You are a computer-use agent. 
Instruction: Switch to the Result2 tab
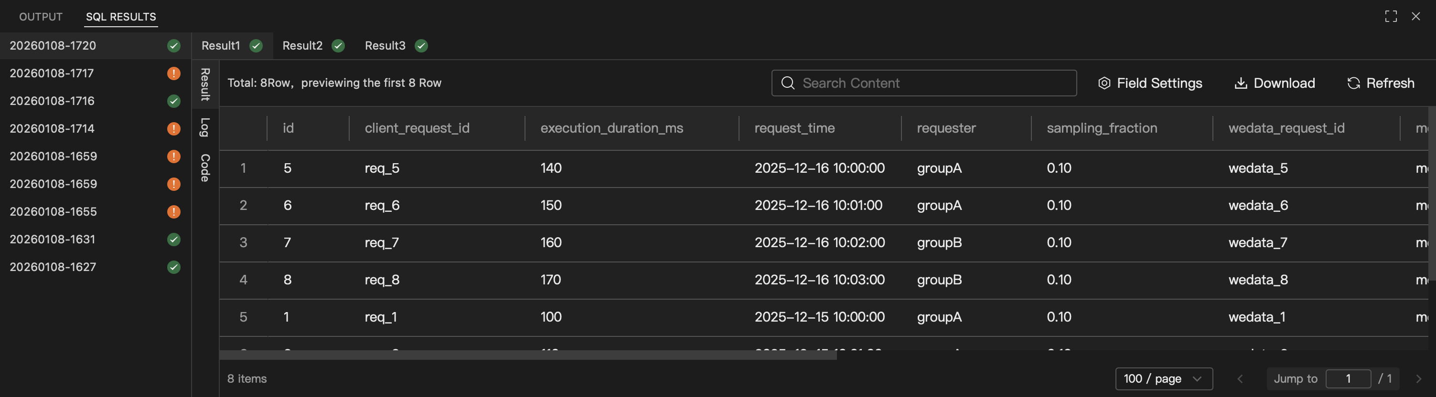[x=313, y=46]
